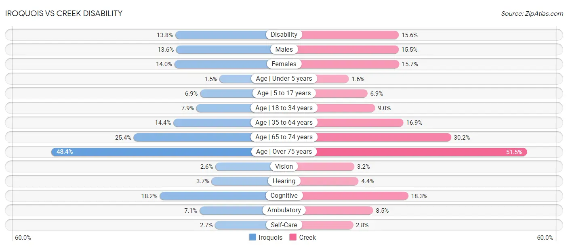
Task: Open the ZipAtlas.com source link
Action: point(532,14)
